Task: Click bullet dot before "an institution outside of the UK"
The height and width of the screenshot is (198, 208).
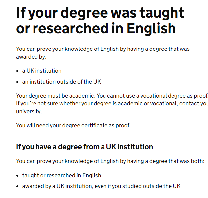Action: click(18, 82)
